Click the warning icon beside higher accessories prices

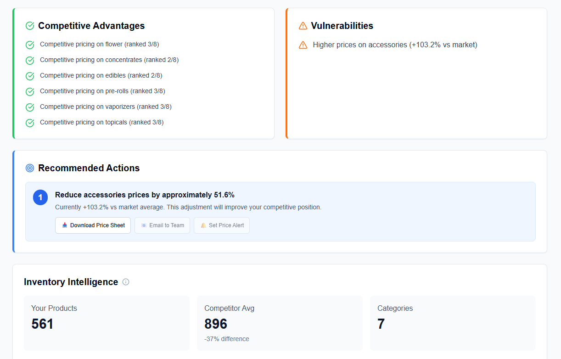[303, 45]
